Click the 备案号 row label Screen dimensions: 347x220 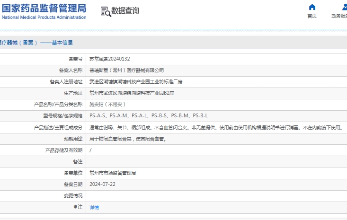click(x=75, y=59)
